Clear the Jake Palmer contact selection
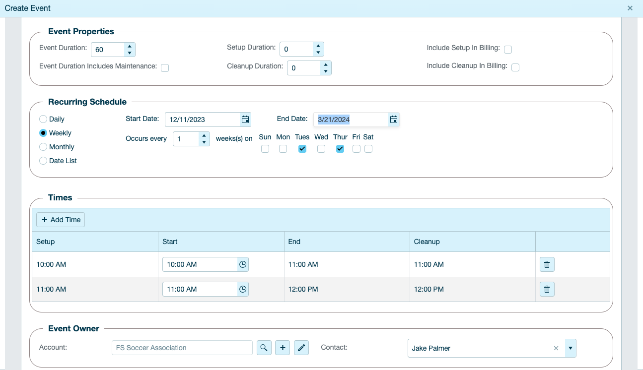The width and height of the screenshot is (643, 370). [556, 348]
